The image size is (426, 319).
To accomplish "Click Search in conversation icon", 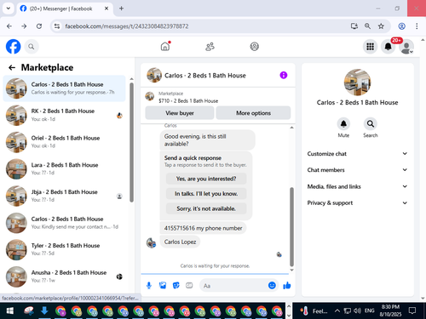I will tap(371, 124).
